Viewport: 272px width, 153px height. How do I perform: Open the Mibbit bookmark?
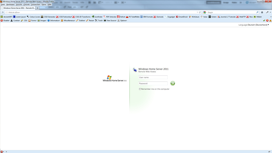click(x=258, y=17)
